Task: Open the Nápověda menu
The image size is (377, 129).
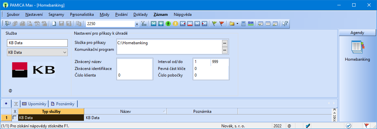Action: [183, 15]
